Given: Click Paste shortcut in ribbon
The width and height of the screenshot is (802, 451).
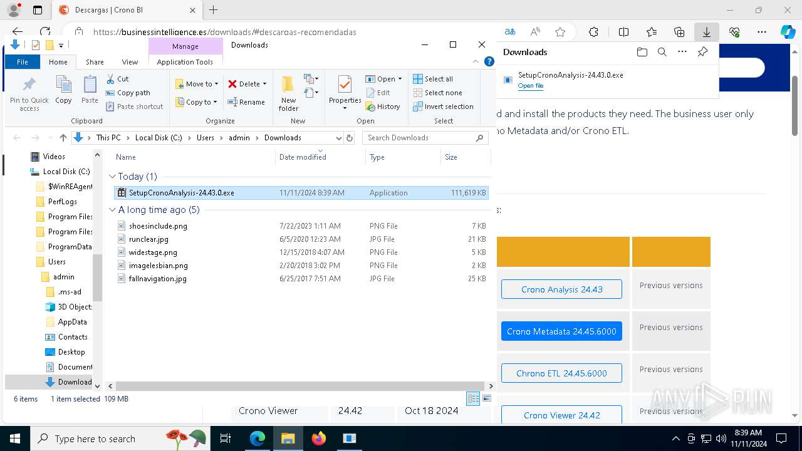Looking at the screenshot, I should click(134, 106).
